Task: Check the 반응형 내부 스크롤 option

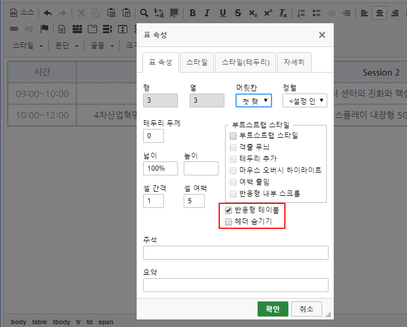Action: coord(233,194)
